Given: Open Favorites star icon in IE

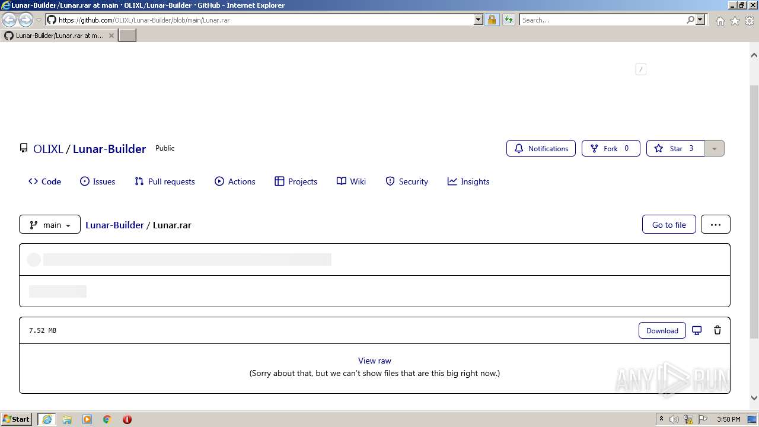Looking at the screenshot, I should tap(735, 21).
